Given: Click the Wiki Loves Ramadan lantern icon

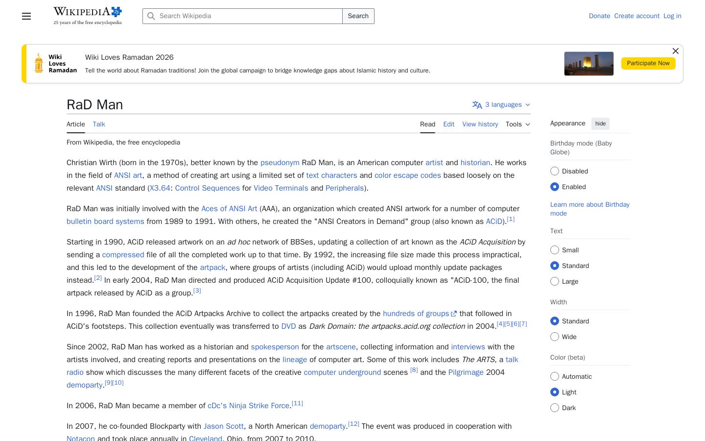Looking at the screenshot, I should pyautogui.click(x=39, y=63).
